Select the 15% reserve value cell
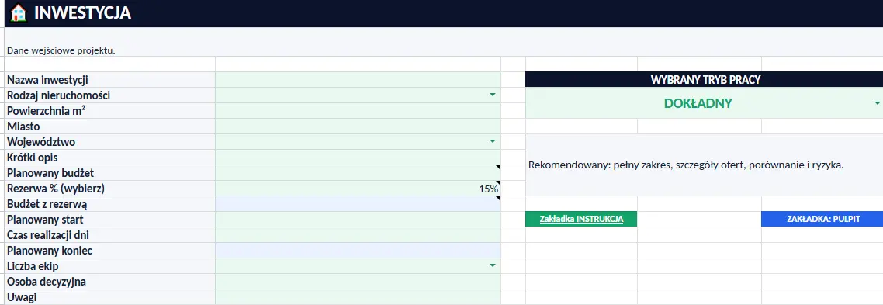 358,189
